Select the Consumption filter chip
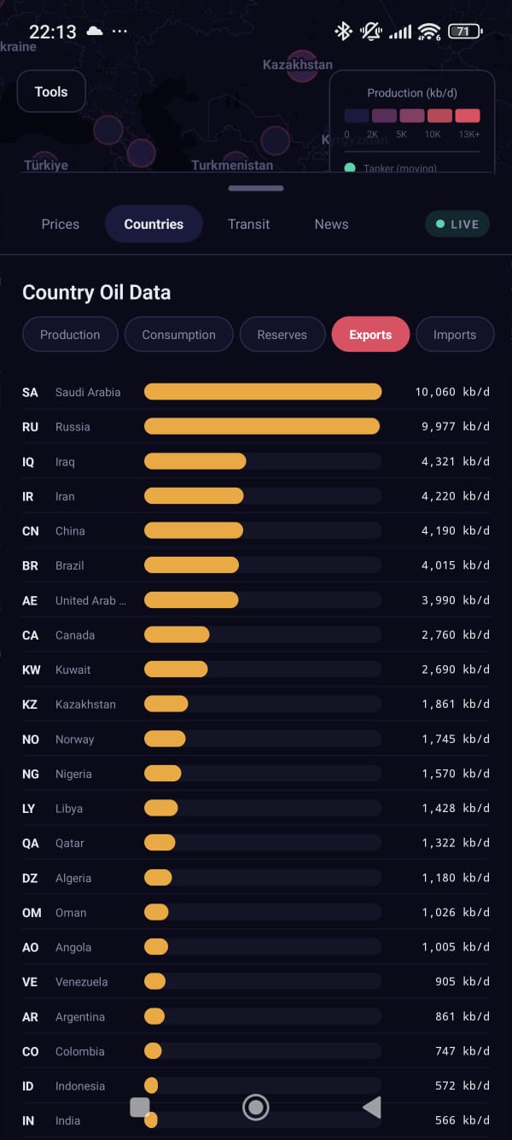This screenshot has width=512, height=1140. coord(178,335)
